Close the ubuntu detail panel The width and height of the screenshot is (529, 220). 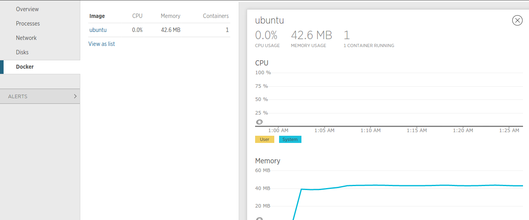click(517, 20)
